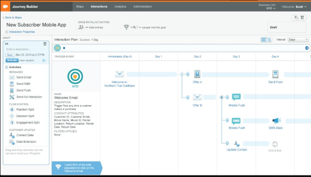Switch to the column view toggle
The width and height of the screenshot is (311, 177).
point(264,40)
